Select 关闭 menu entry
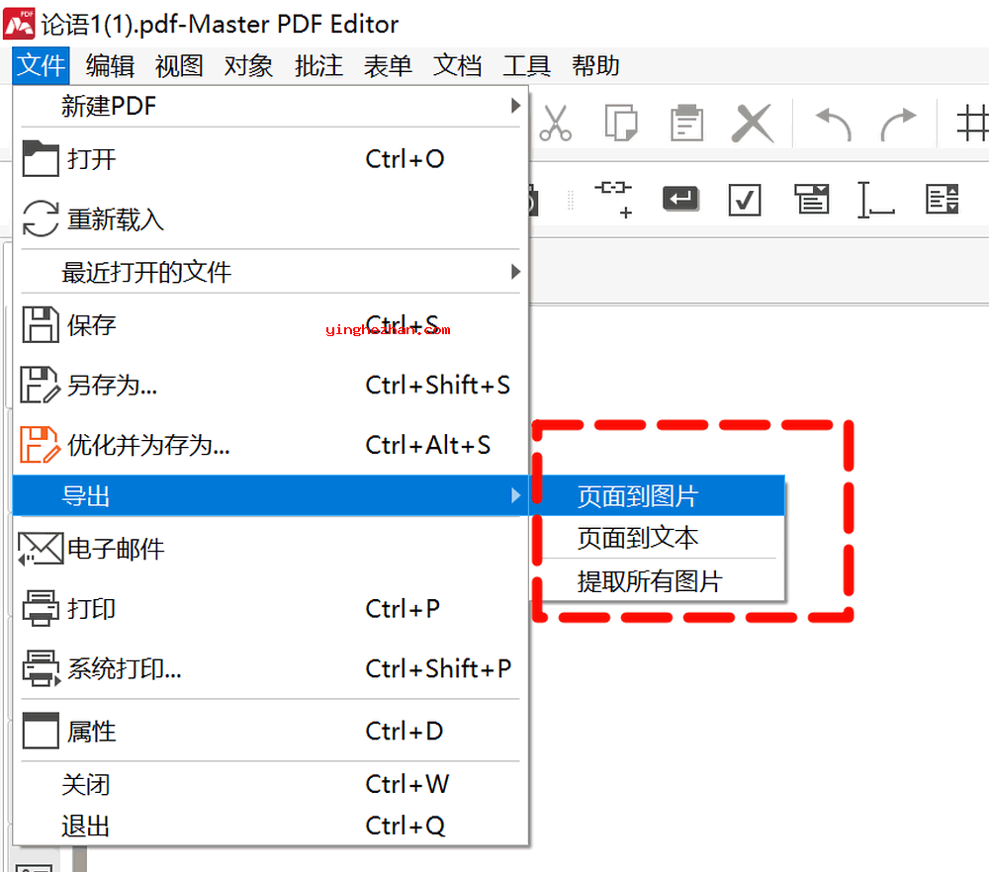 pos(270,784)
